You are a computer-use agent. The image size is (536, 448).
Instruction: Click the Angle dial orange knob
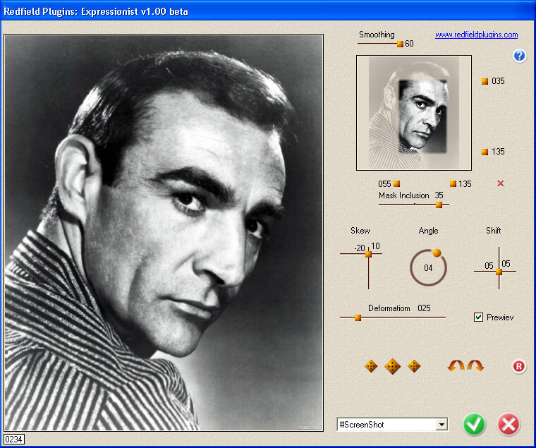[437, 253]
